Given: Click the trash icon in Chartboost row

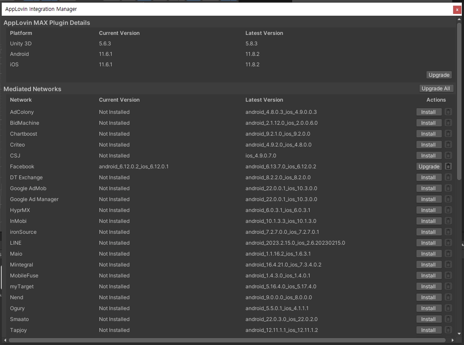Looking at the screenshot, I should click(448, 134).
